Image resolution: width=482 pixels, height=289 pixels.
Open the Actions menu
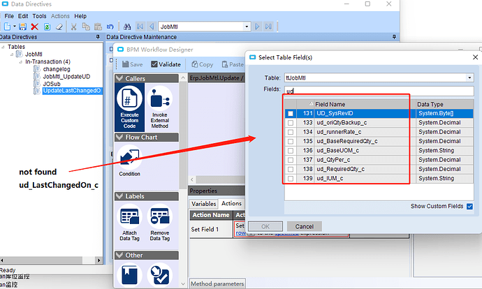tap(60, 16)
